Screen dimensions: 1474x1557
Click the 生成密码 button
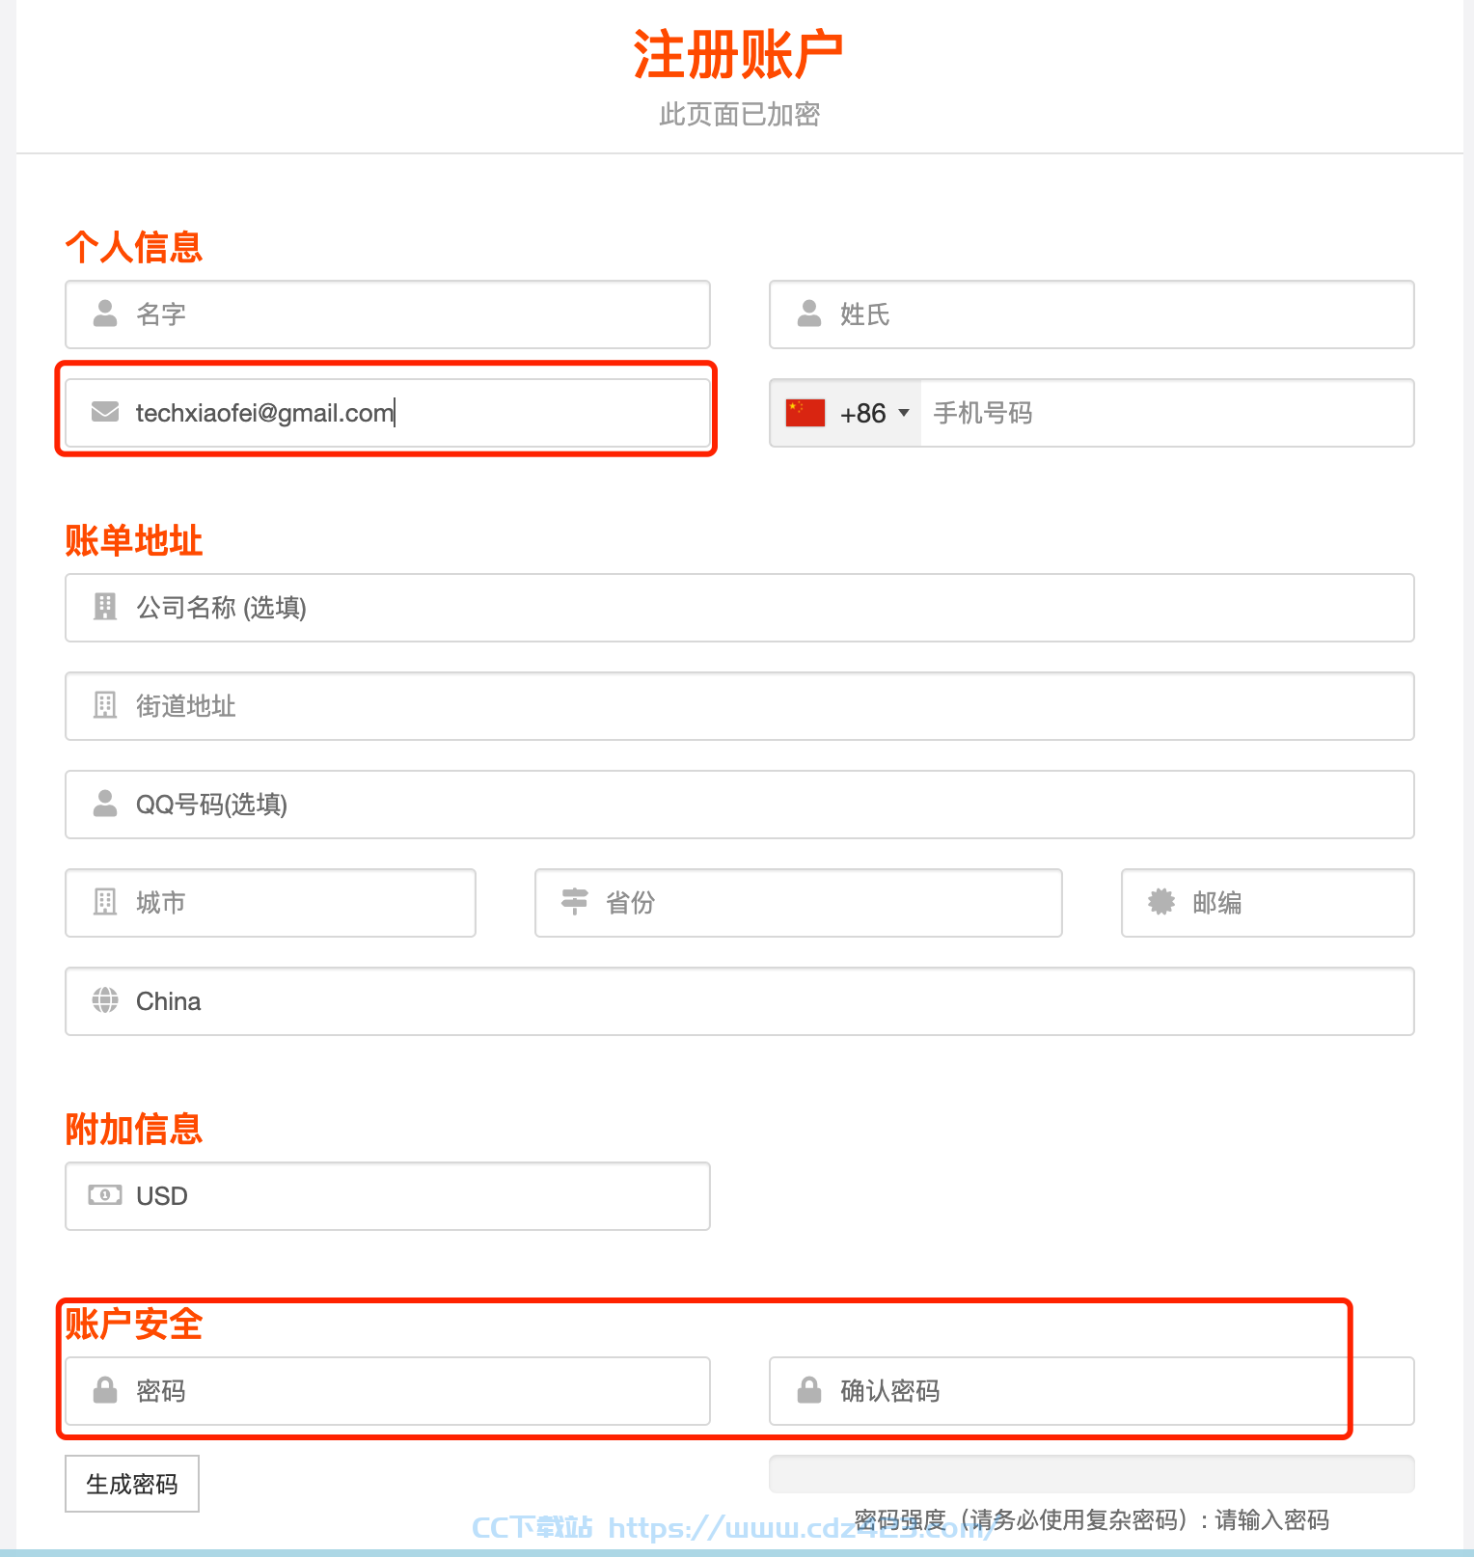132,1484
